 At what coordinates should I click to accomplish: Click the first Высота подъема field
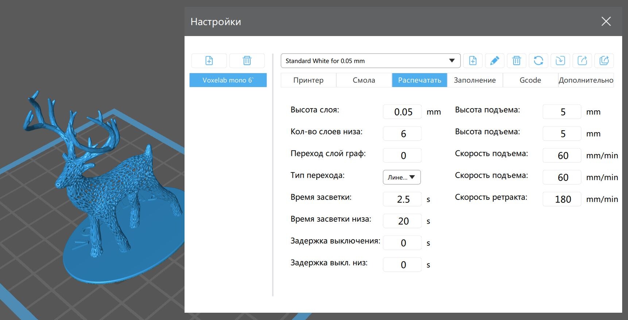coord(562,112)
